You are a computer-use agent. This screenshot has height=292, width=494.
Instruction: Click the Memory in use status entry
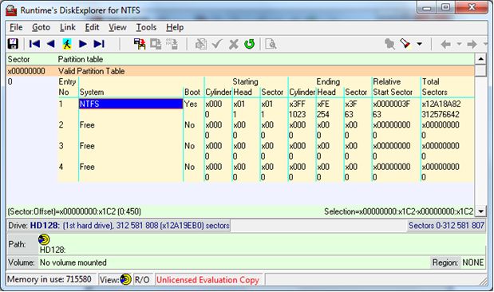click(x=49, y=279)
